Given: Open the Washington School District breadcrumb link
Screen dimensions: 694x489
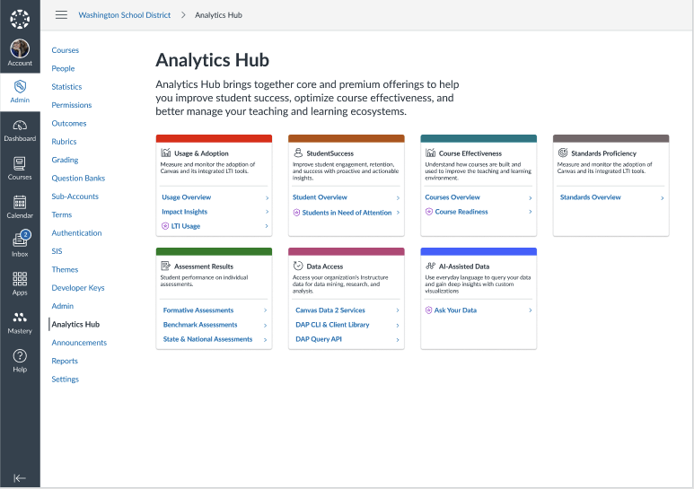Looking at the screenshot, I should point(125,15).
